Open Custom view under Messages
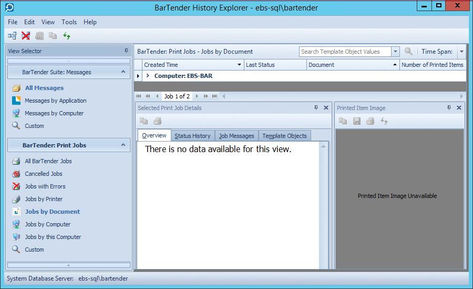The width and height of the screenshot is (473, 289). click(34, 126)
